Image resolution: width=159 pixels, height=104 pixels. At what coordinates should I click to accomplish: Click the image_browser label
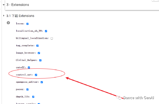pos(26,53)
